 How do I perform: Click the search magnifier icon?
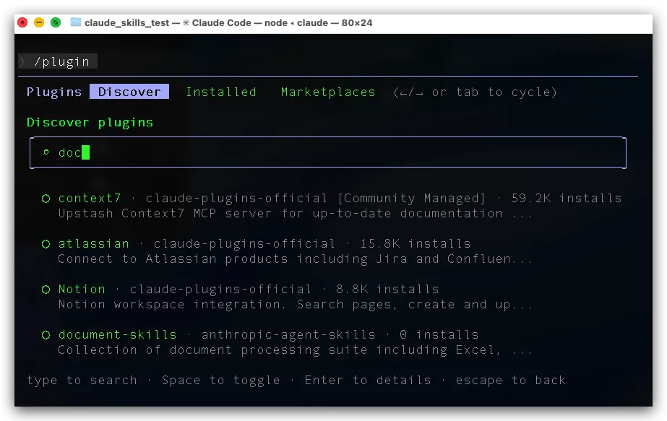pyautogui.click(x=46, y=152)
